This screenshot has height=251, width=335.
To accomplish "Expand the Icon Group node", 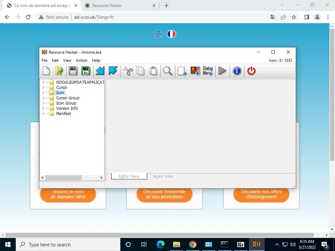I will tap(44, 103).
